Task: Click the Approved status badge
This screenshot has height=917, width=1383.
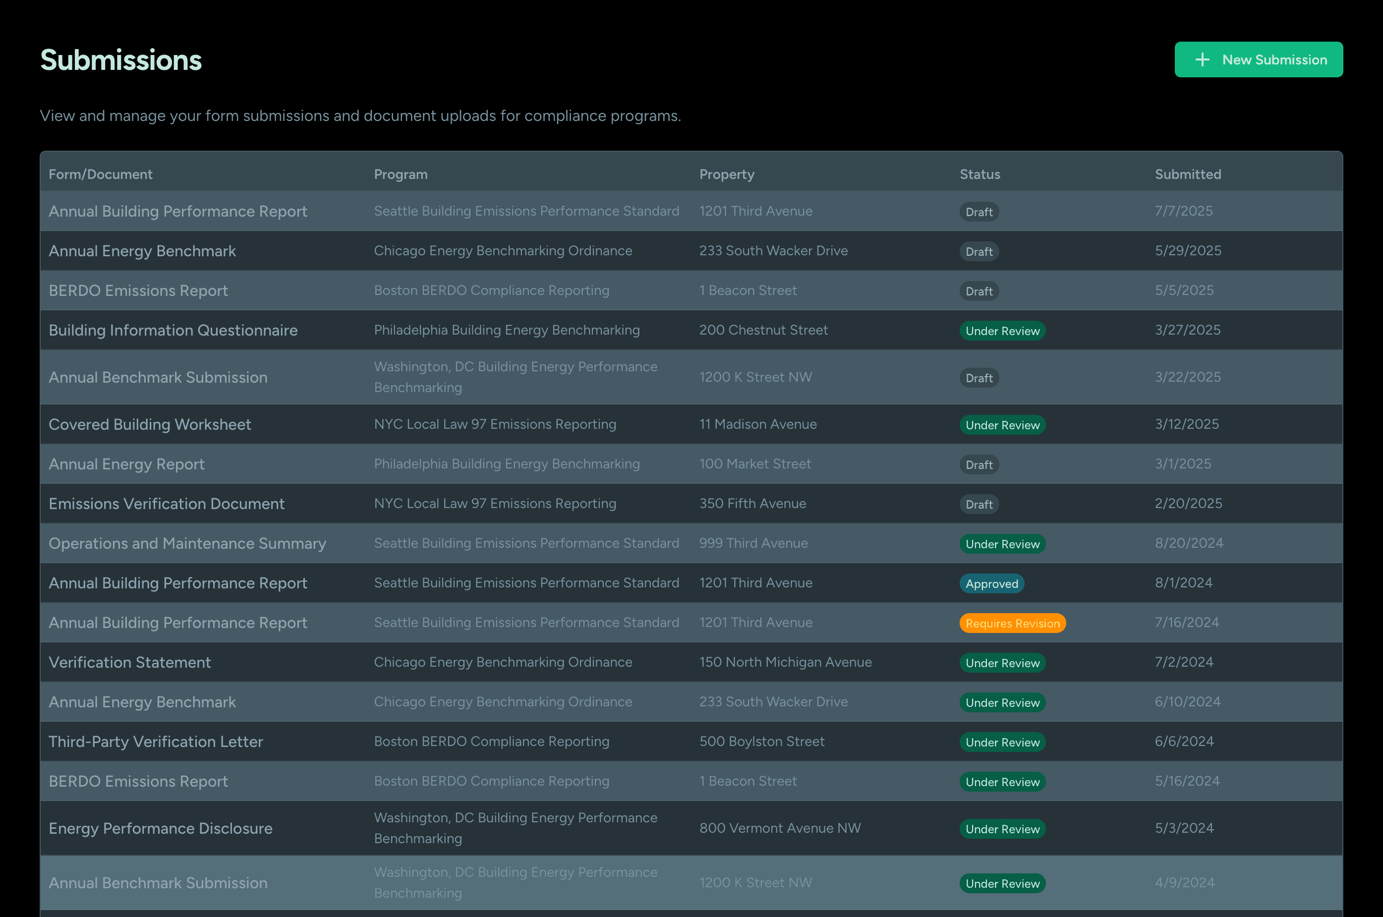Action: (x=991, y=583)
